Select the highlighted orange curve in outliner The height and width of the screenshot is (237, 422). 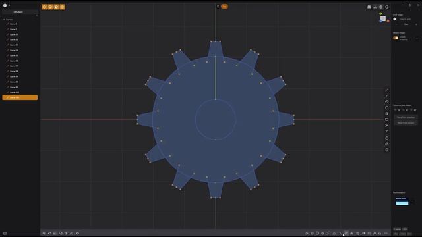20,97
